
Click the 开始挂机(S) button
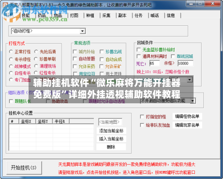pyautogui.click(x=24, y=168)
